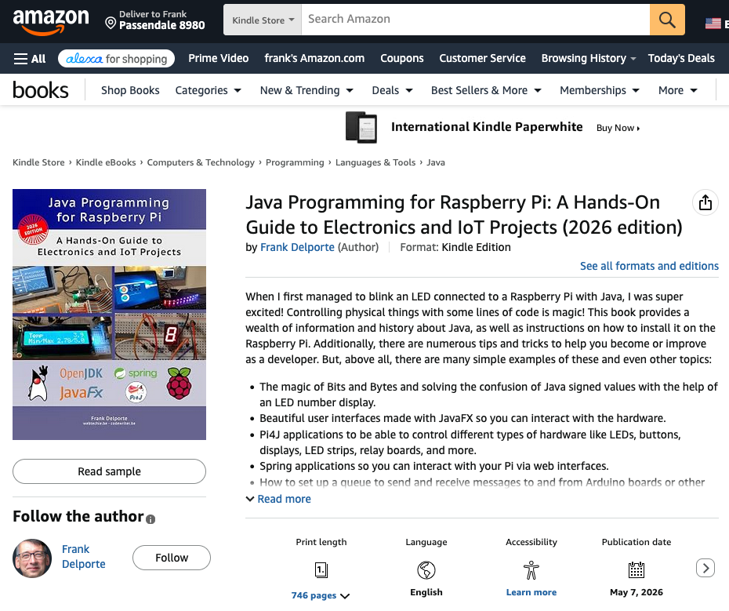Open Shop Books
The height and width of the screenshot is (611, 729).
point(130,90)
